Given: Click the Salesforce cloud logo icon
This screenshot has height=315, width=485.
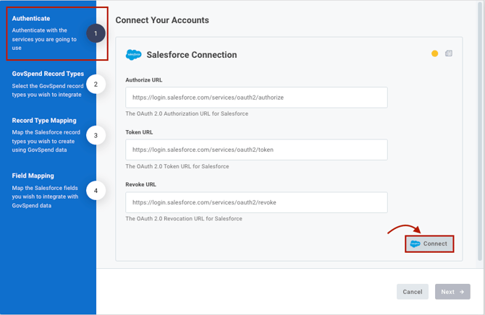Looking at the screenshot, I should click(x=133, y=55).
